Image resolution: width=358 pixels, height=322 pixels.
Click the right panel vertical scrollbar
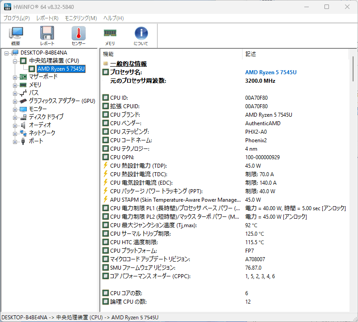(x=353, y=179)
